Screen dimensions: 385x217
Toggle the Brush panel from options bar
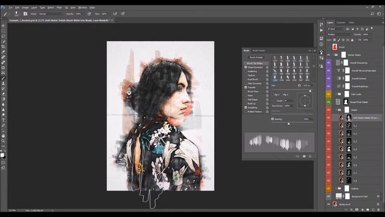click(x=25, y=14)
